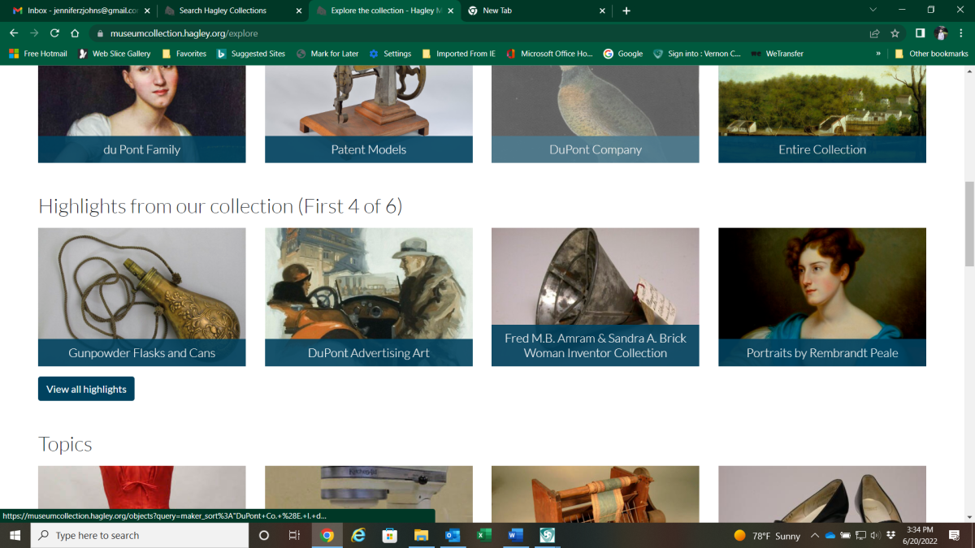Open the browser home page

pyautogui.click(x=75, y=33)
